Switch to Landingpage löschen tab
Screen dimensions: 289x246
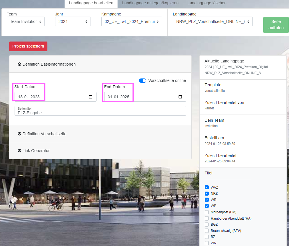207,3
